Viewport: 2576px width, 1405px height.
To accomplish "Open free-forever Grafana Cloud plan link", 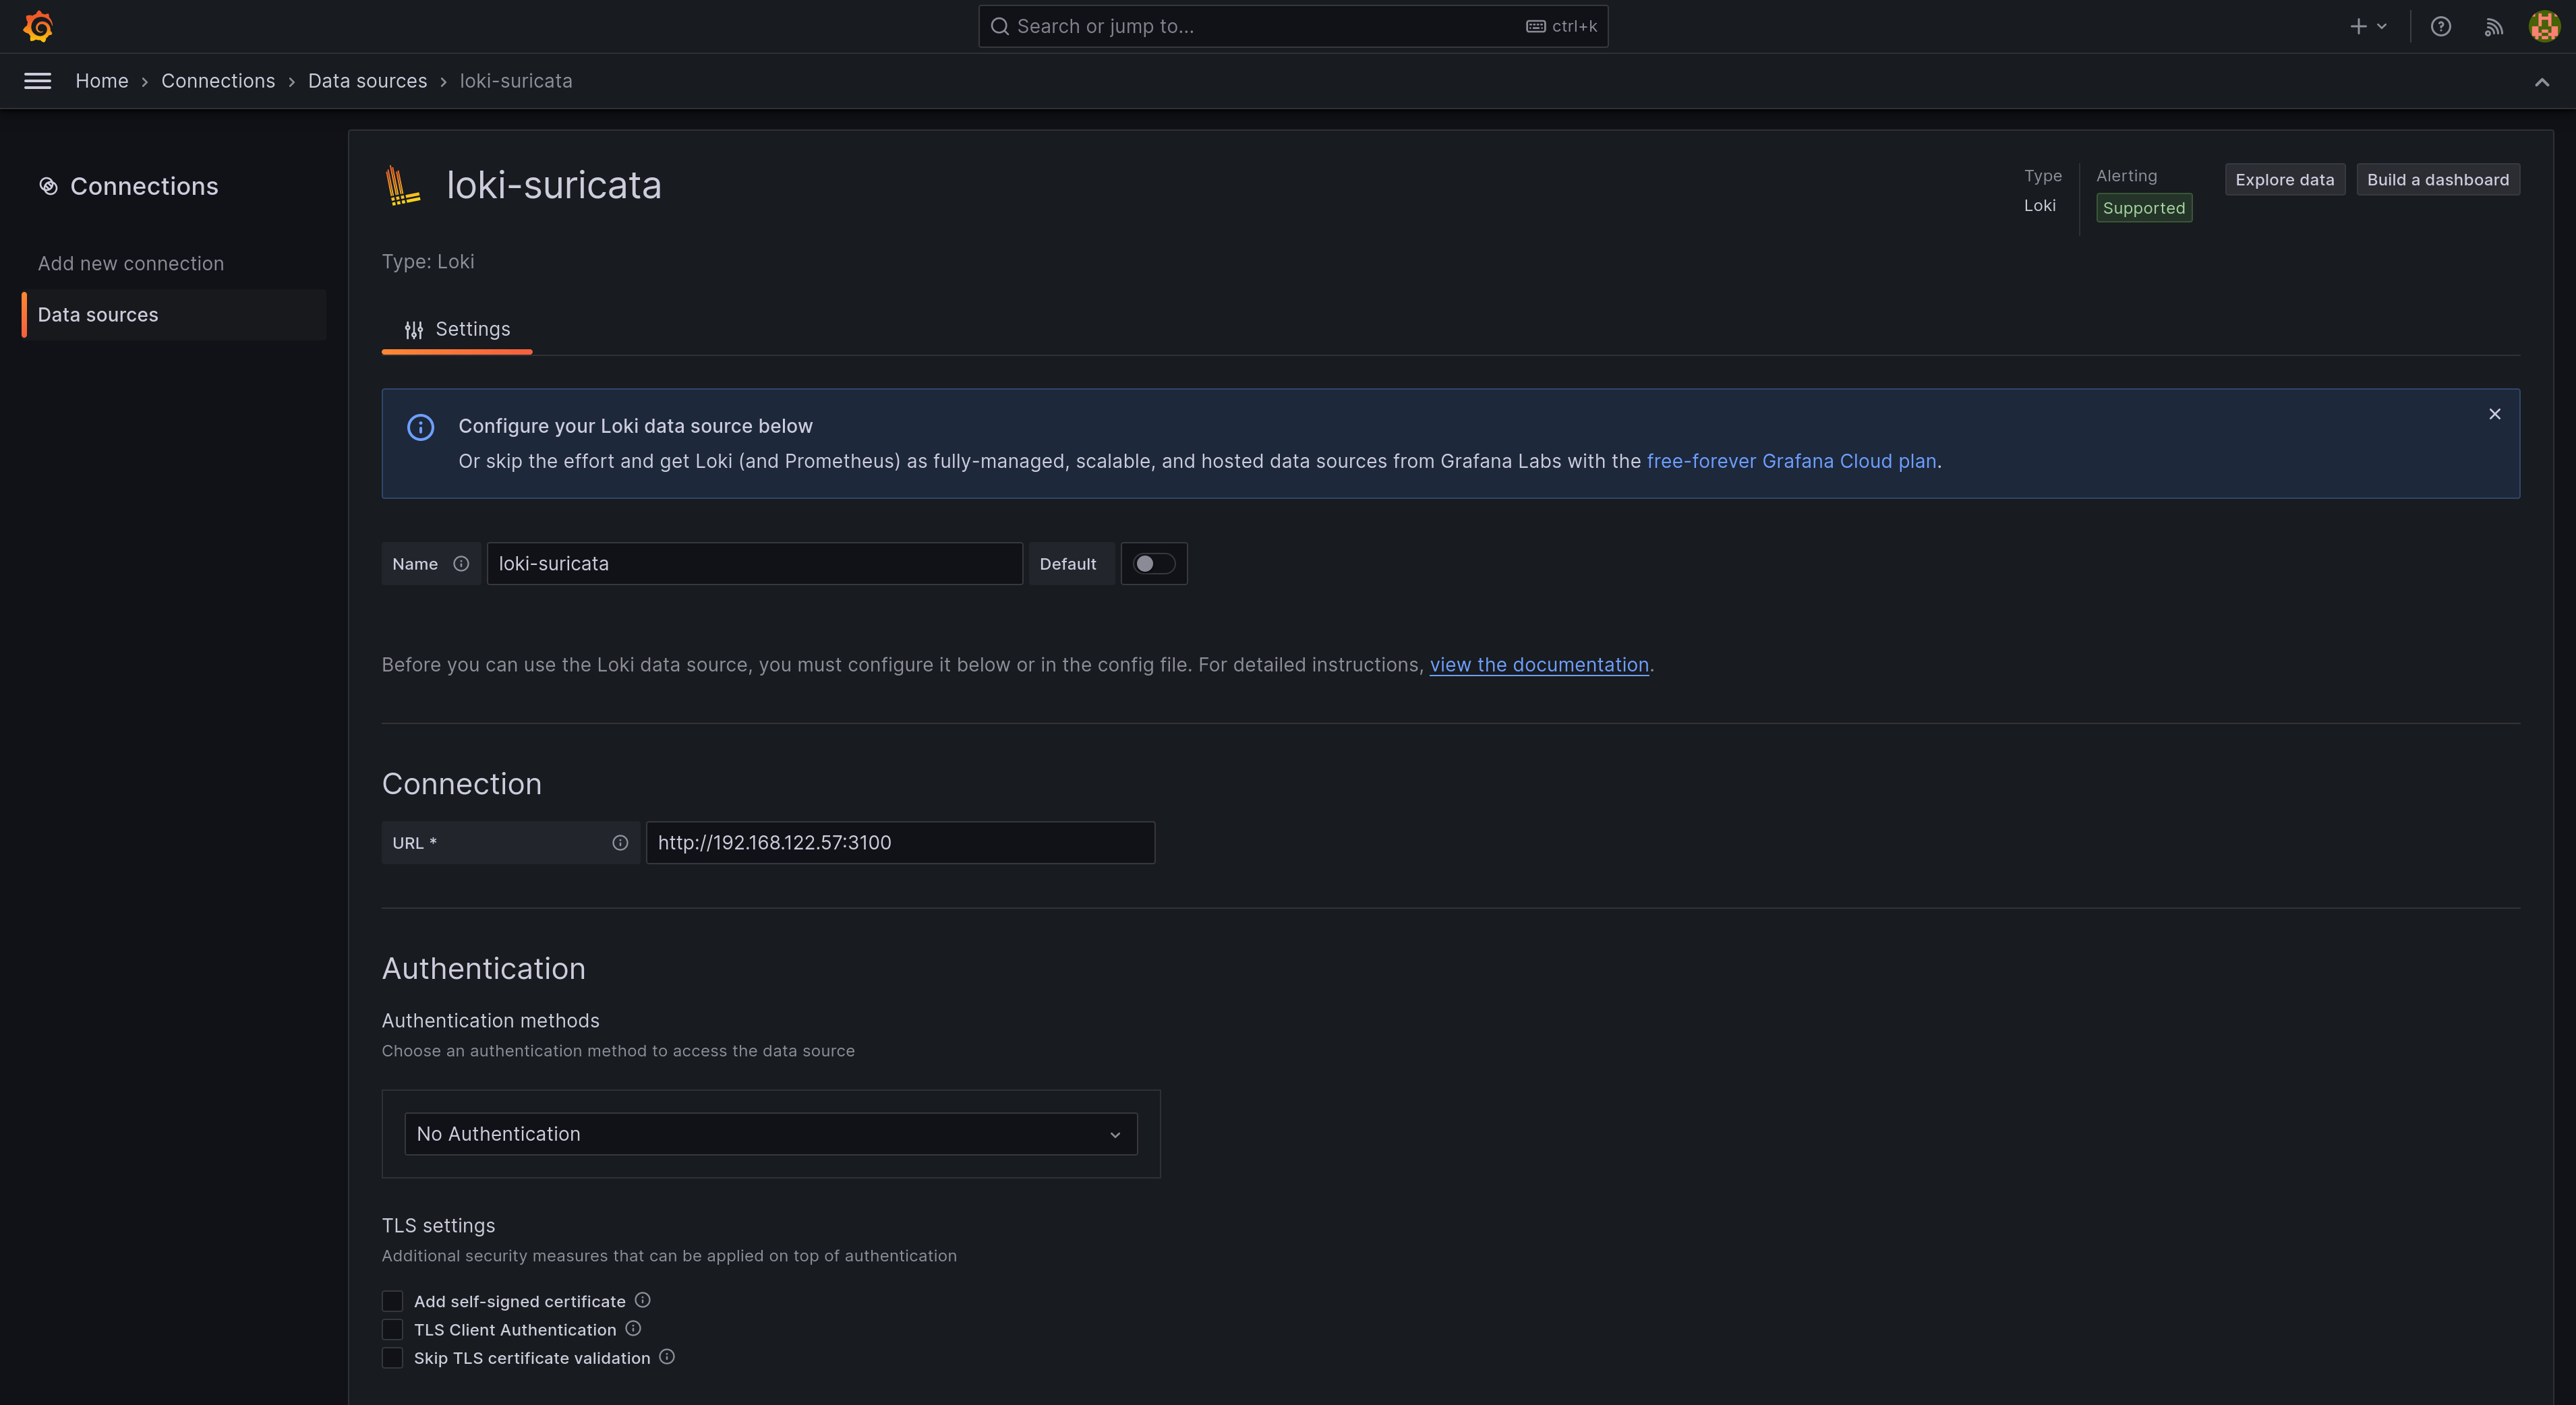I will point(1791,461).
